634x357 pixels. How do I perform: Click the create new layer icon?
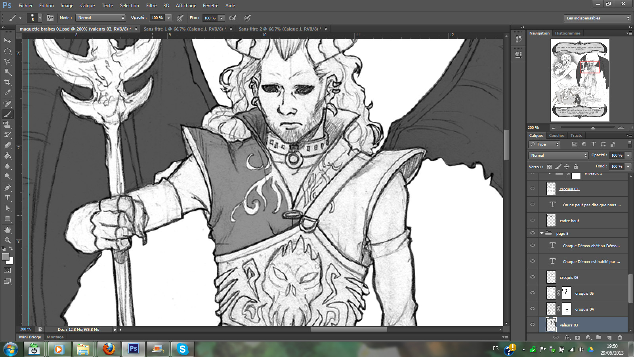pos(609,338)
